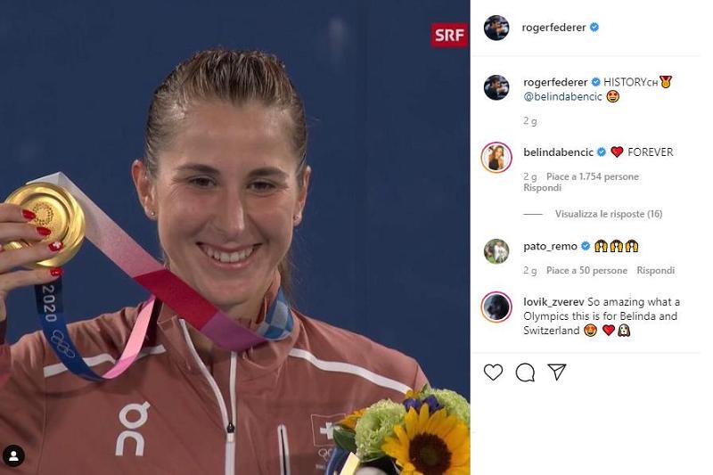Expand replies with Visualizza le risposte (16)
This screenshot has height=475, width=713.
click(x=609, y=214)
